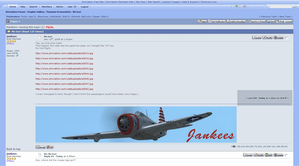Open the User CP tab
Image resolution: width=299 pixels, height=166 pixels.
coord(72,7)
